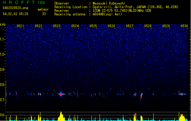Click the date stamp 04.02.02 05:20
Screen dimensions: 191x121
(15, 14)
